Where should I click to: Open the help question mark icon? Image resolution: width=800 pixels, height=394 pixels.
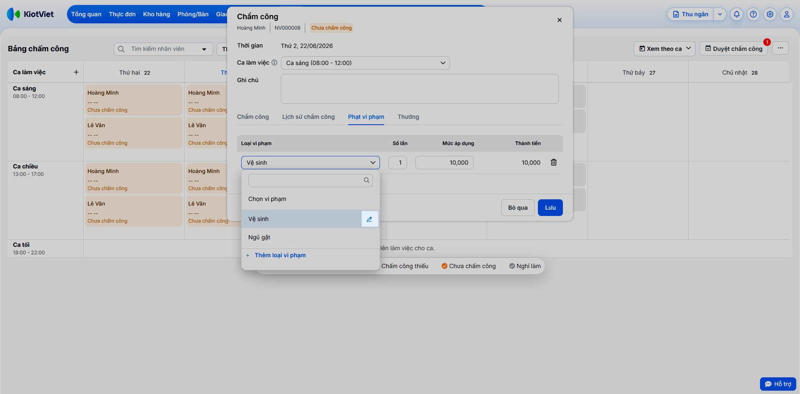[753, 14]
